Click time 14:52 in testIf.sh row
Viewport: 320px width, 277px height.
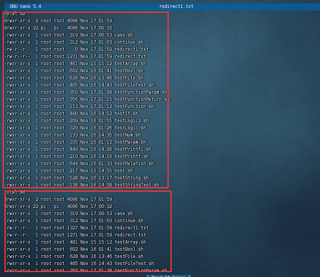pyautogui.click(x=106, y=114)
